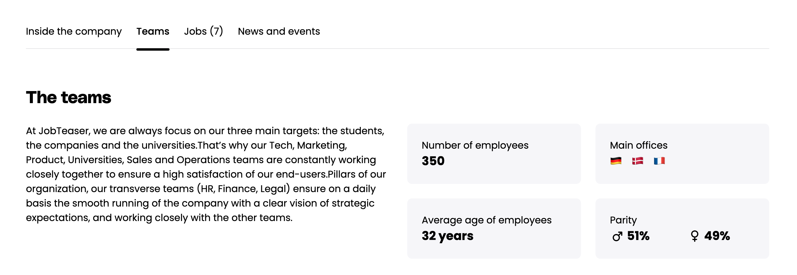Select the "32 years" value
Screen dimensions: 797x275
click(x=447, y=236)
